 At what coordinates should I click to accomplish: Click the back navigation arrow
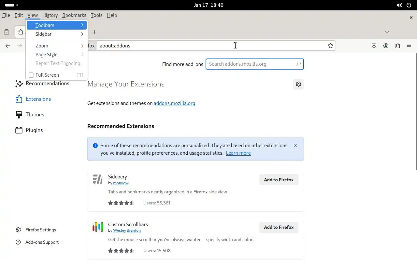click(x=8, y=46)
